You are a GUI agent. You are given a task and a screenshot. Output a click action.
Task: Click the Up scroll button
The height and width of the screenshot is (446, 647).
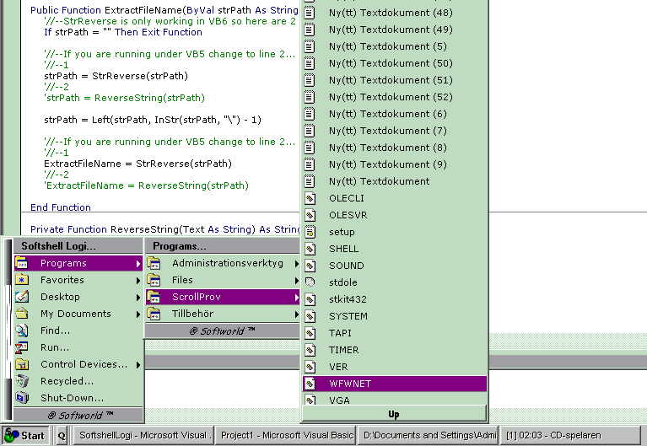click(x=394, y=414)
